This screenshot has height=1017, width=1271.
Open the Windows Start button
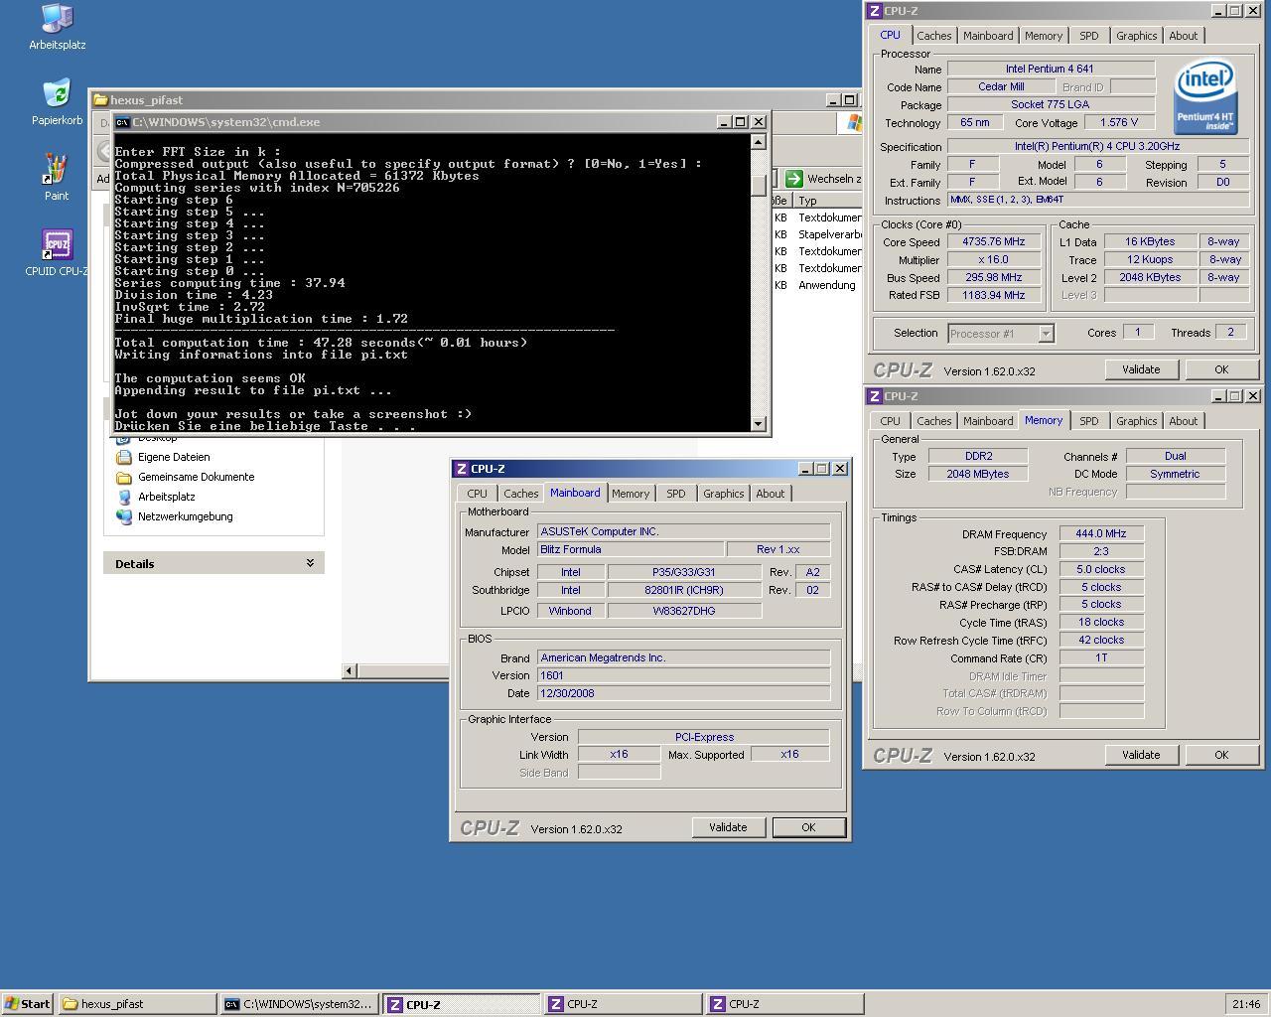click(27, 1004)
